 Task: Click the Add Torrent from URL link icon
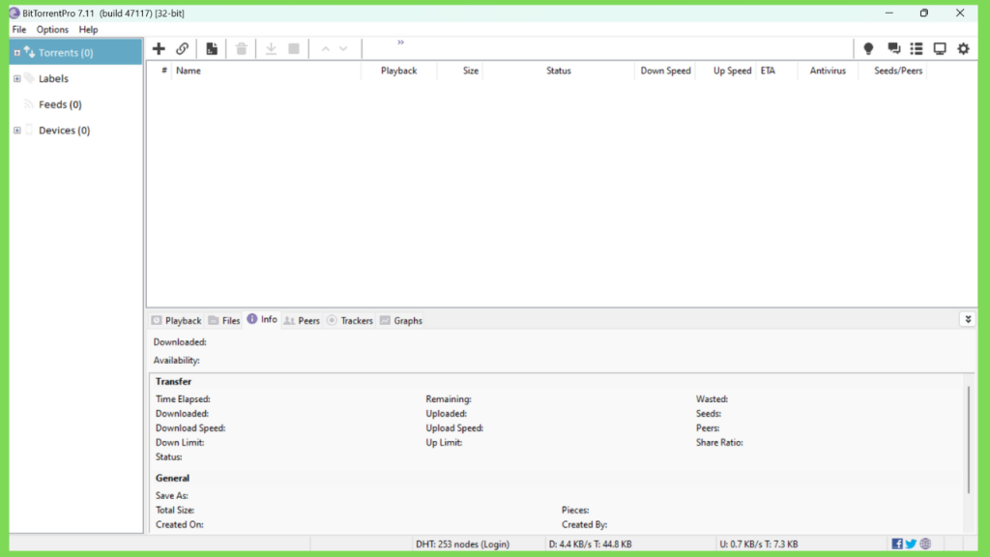pyautogui.click(x=183, y=48)
